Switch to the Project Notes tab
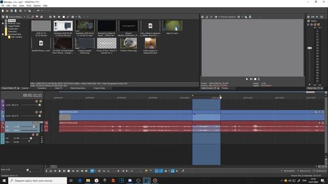This screenshot has height=184, width=328. 99,88
